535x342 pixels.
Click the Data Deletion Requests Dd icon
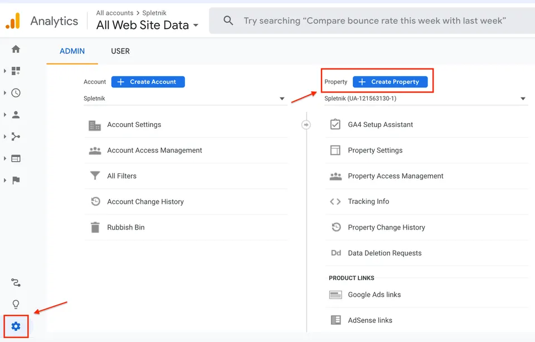coord(335,253)
